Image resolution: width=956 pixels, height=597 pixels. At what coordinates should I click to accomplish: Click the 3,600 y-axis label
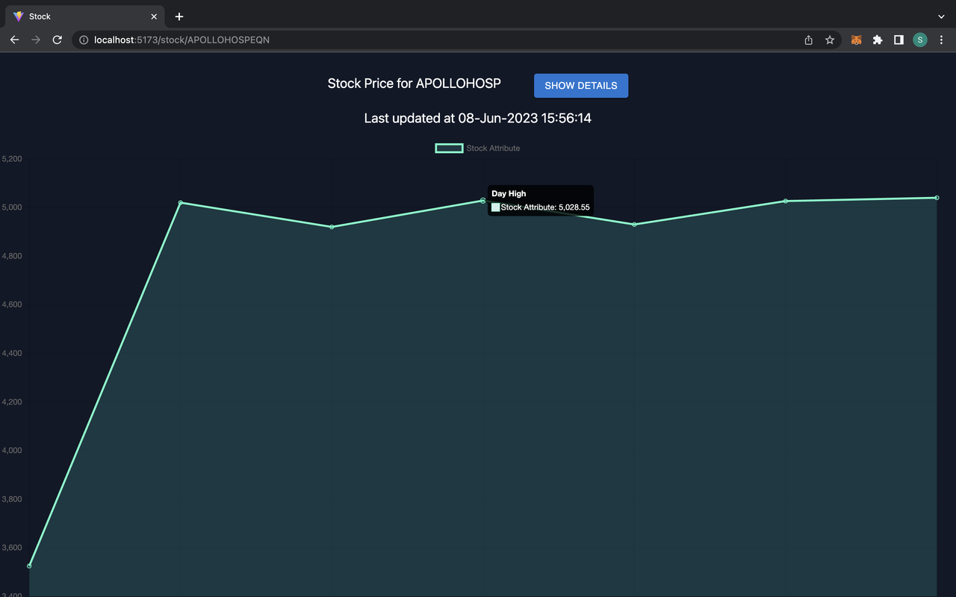[x=12, y=548]
